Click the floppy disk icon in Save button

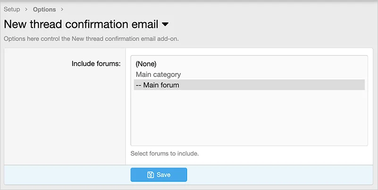point(151,175)
